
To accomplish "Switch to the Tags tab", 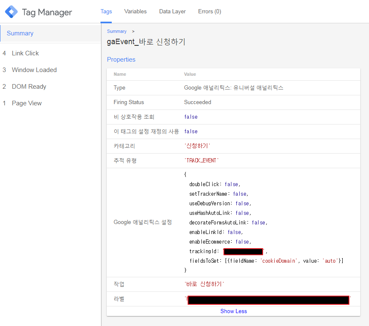I will (106, 12).
